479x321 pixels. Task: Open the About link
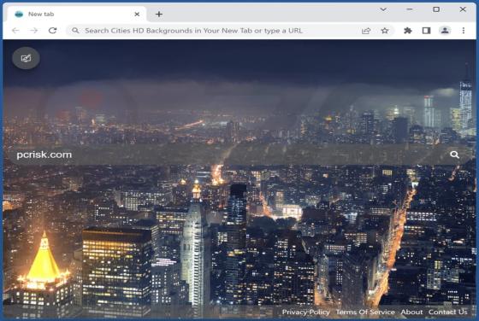click(411, 312)
